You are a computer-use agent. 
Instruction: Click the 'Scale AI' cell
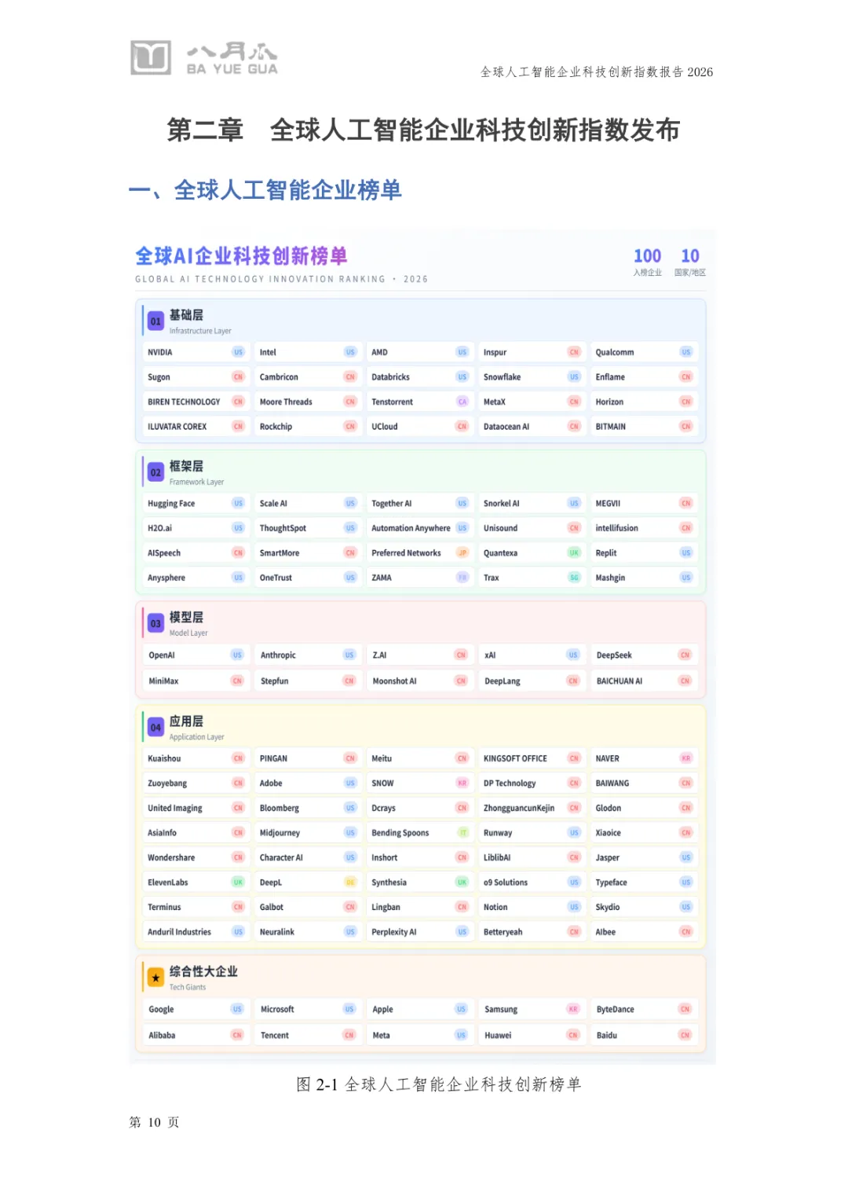click(x=307, y=503)
